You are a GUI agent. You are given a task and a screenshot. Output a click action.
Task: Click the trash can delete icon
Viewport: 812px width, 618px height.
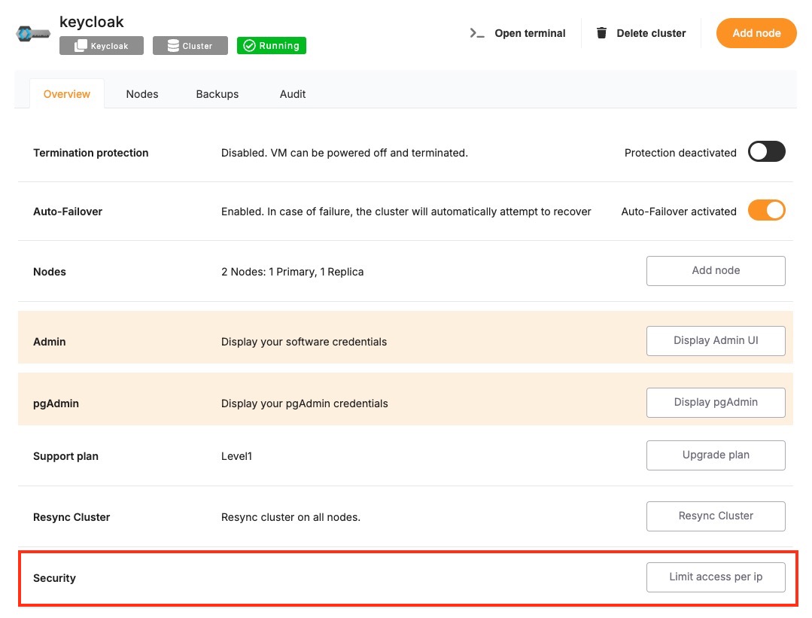click(601, 33)
